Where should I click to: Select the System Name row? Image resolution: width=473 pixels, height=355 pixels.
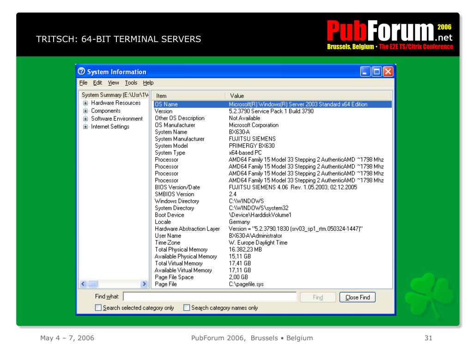point(273,132)
